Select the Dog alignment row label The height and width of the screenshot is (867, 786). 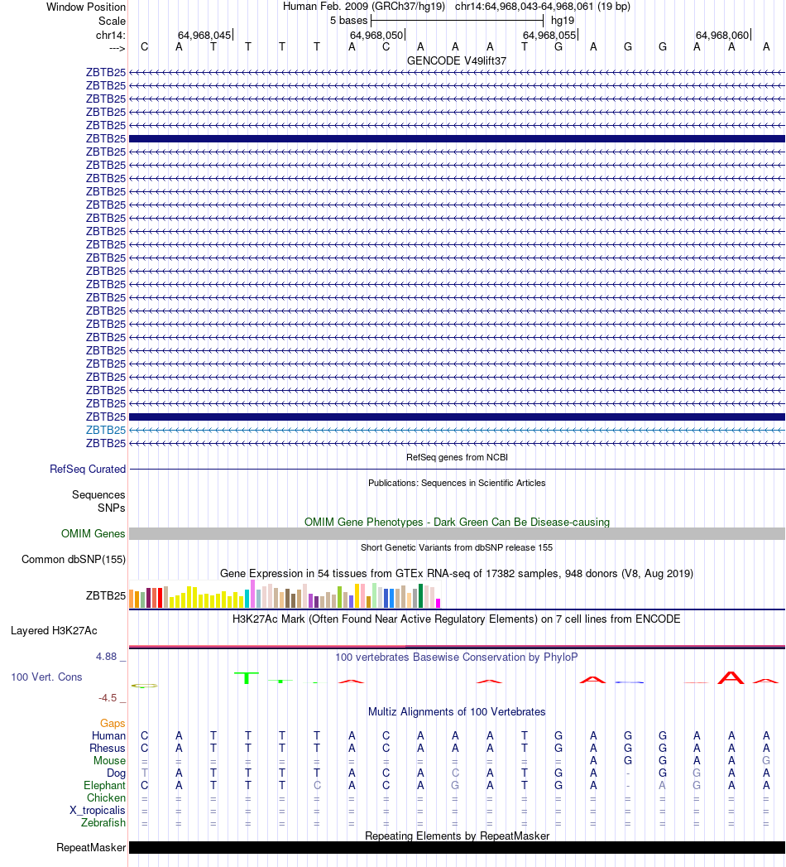pyautogui.click(x=116, y=773)
